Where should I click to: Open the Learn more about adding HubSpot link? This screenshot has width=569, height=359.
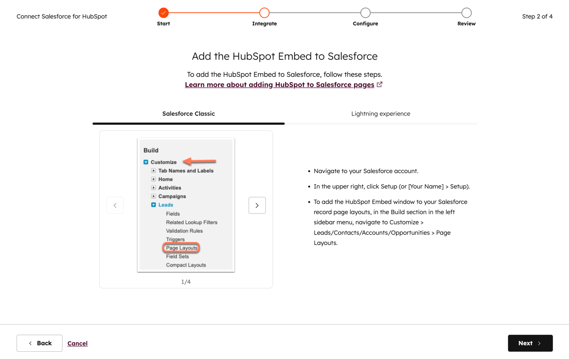[x=279, y=84]
